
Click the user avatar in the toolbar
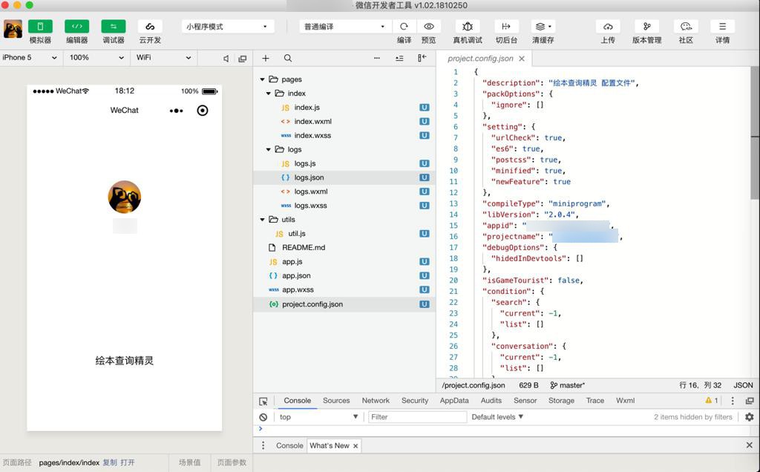[x=13, y=29]
